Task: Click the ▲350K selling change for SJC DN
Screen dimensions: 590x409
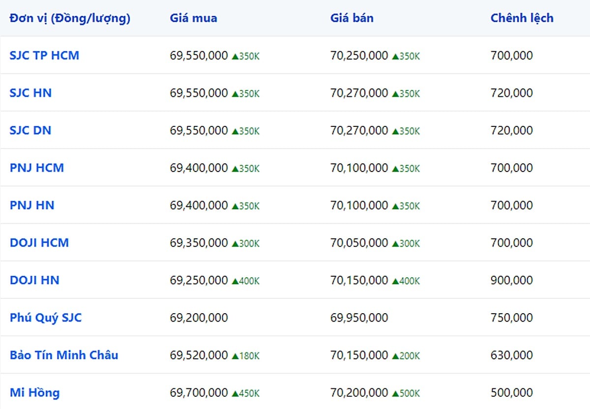Action: (406, 131)
